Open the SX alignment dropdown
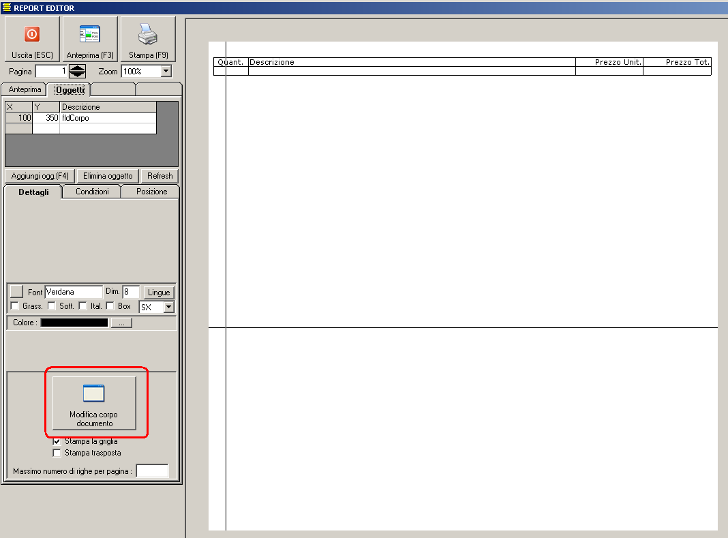 tap(169, 307)
